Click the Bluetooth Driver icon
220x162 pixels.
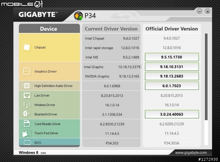pos(26,114)
